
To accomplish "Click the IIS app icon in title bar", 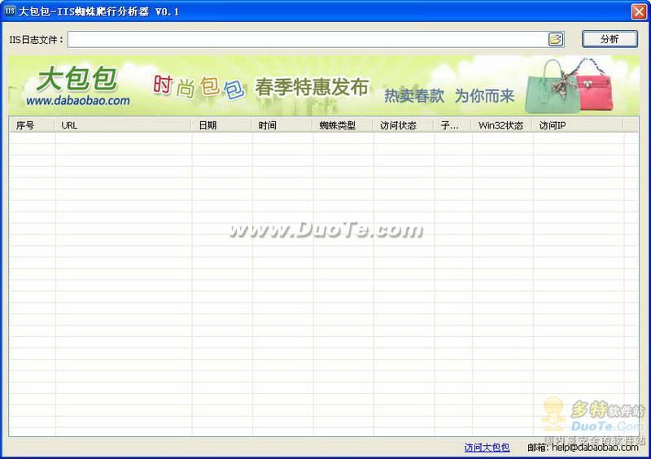I will click(10, 11).
